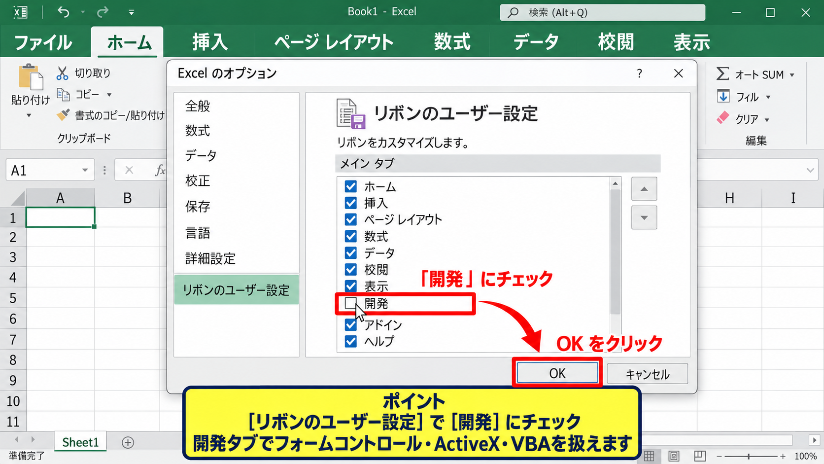
Task: Click the main tabs list scrollbar thumb
Action: pos(615,251)
